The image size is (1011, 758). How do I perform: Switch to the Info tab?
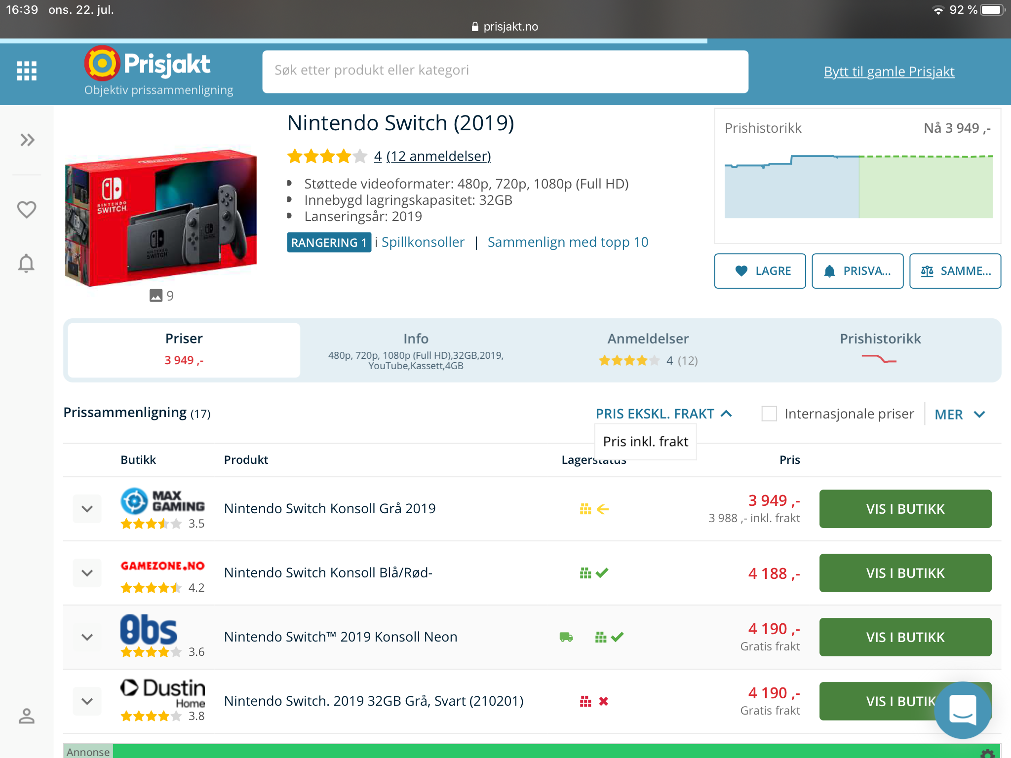click(x=416, y=350)
